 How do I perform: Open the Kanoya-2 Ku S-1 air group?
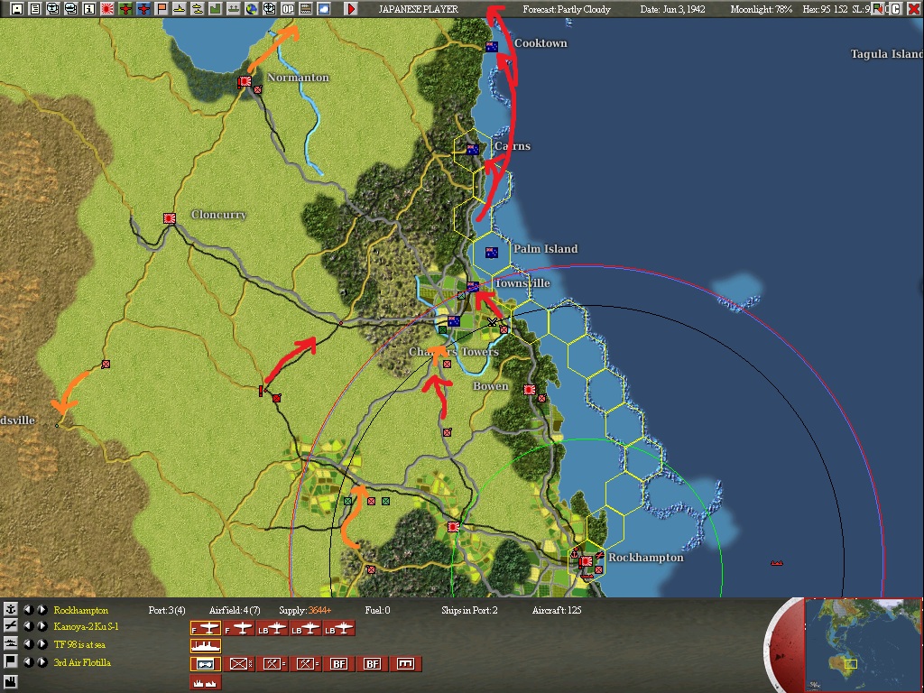click(x=86, y=626)
